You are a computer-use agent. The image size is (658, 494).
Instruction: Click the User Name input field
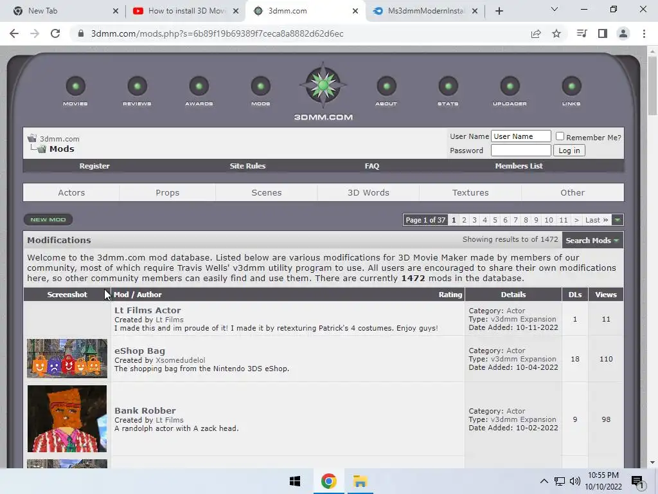point(520,136)
